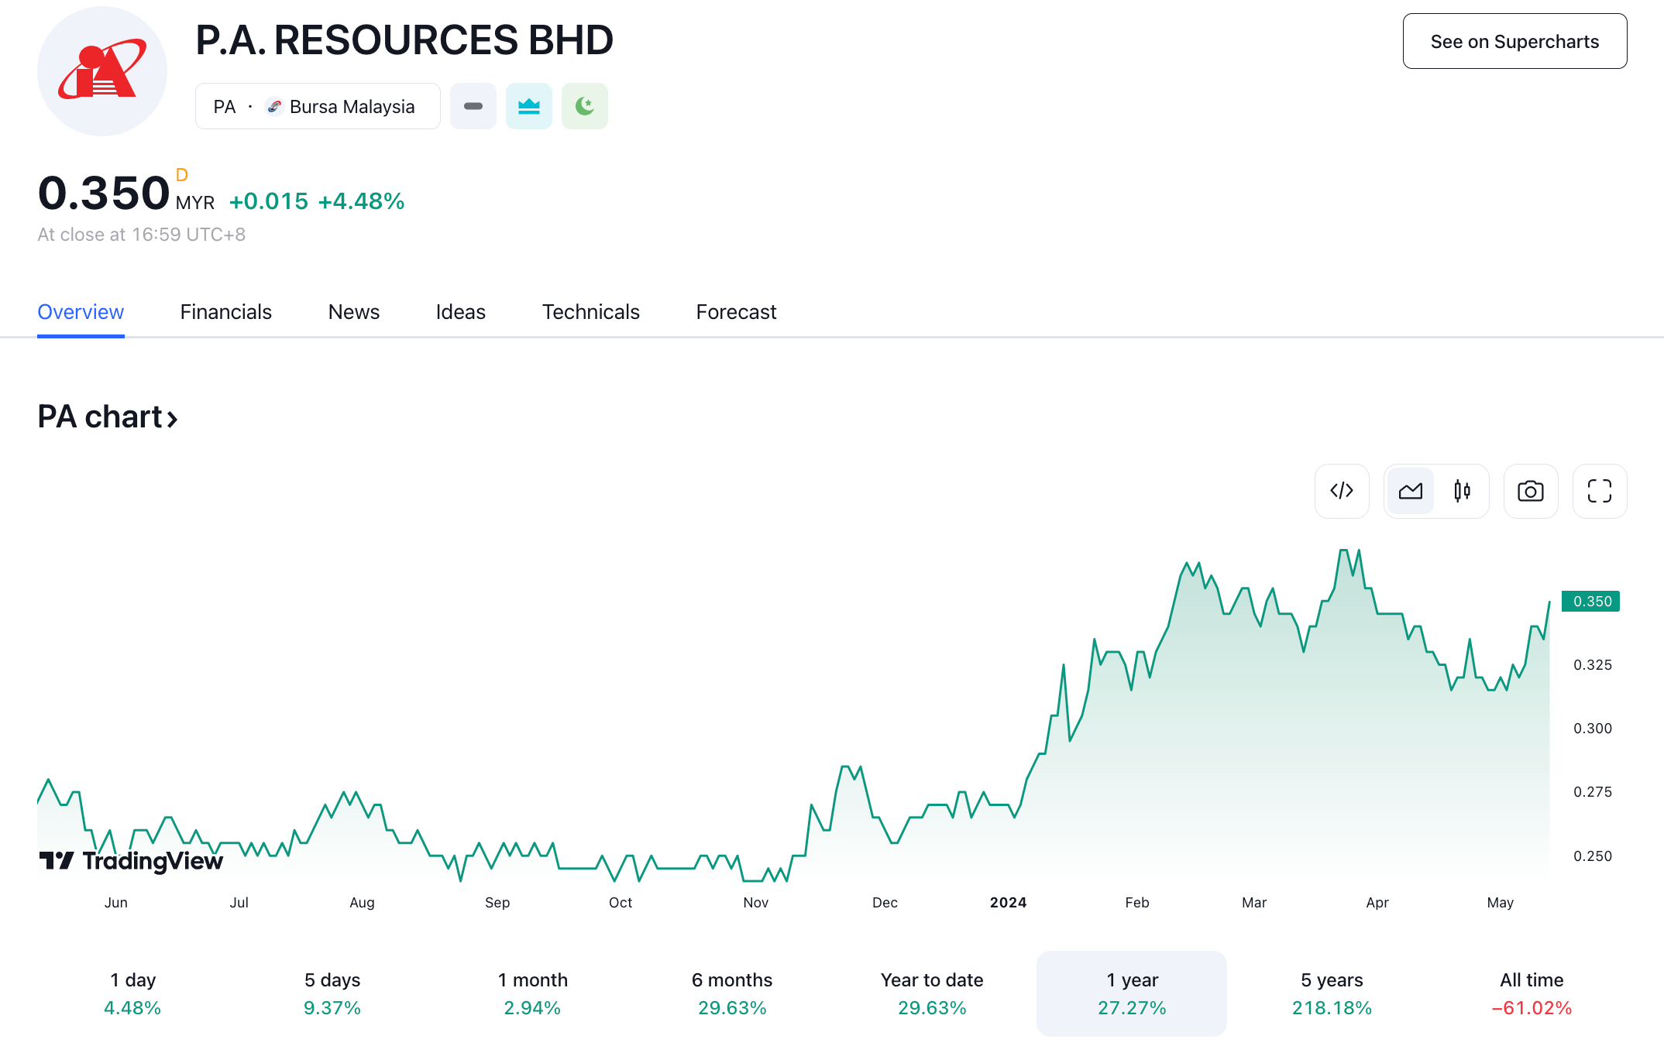
Task: Click the blue crown badge icon
Action: [x=529, y=106]
